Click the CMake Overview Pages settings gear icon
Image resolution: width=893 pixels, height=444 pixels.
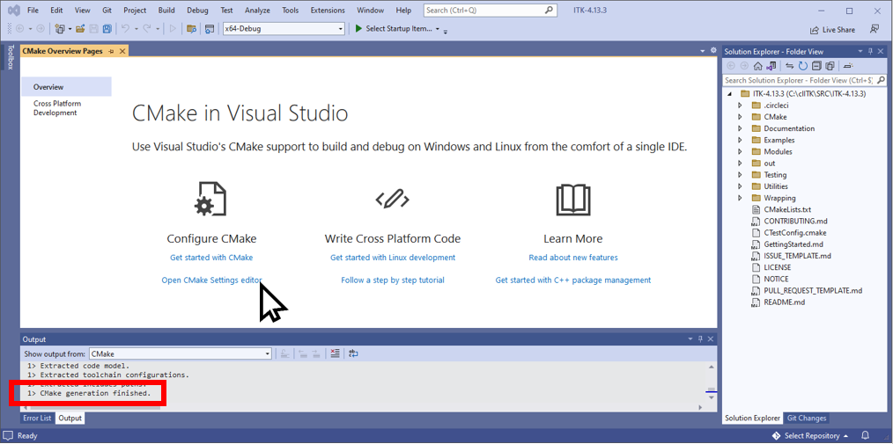pos(713,51)
